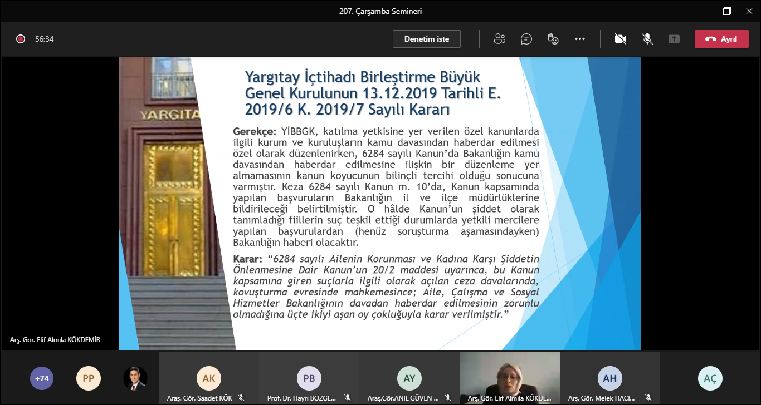Turn on your camera
The height and width of the screenshot is (405, 761).
[x=620, y=38]
